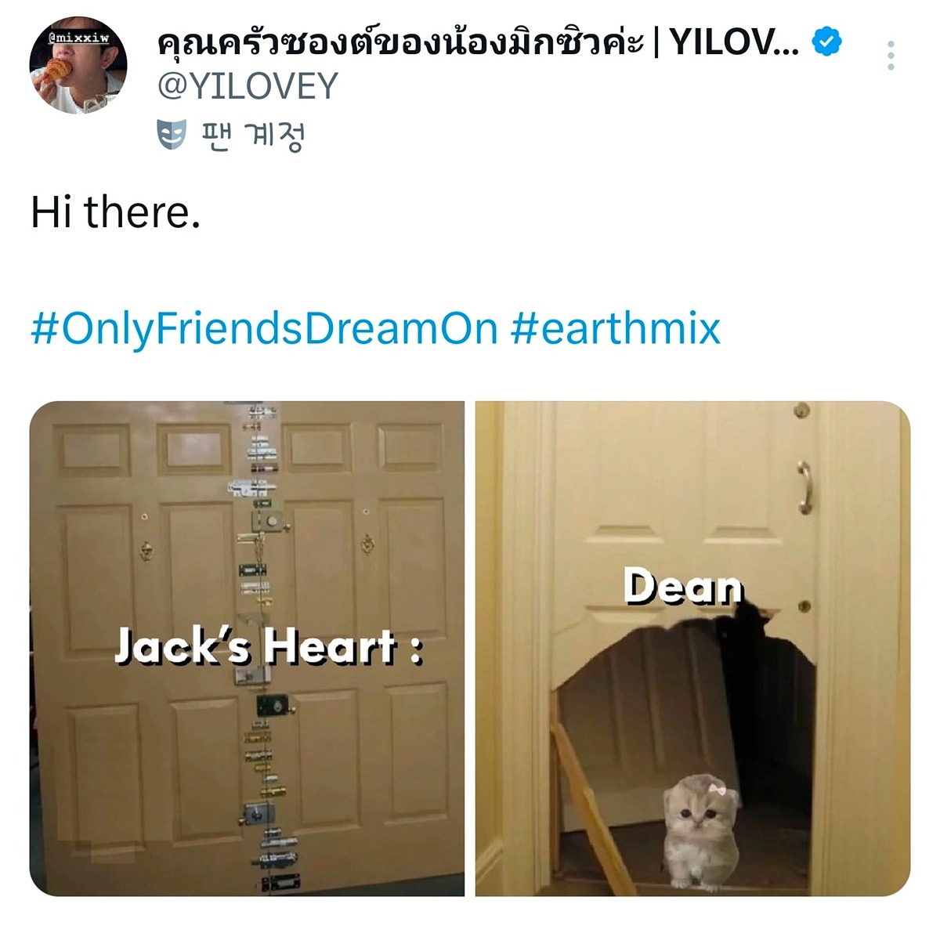
Task: Click the Jack's Heart : caption text
Action: point(269,648)
